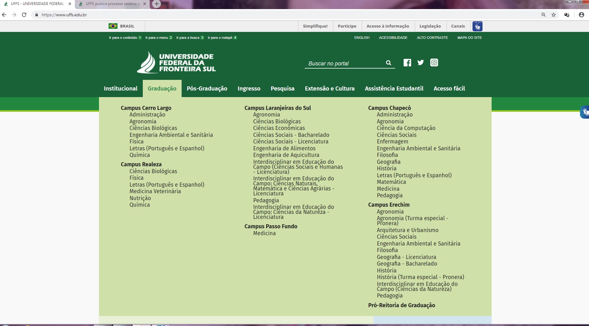
Task: Select História (Turma especial - Pronera) course
Action: coord(421,277)
